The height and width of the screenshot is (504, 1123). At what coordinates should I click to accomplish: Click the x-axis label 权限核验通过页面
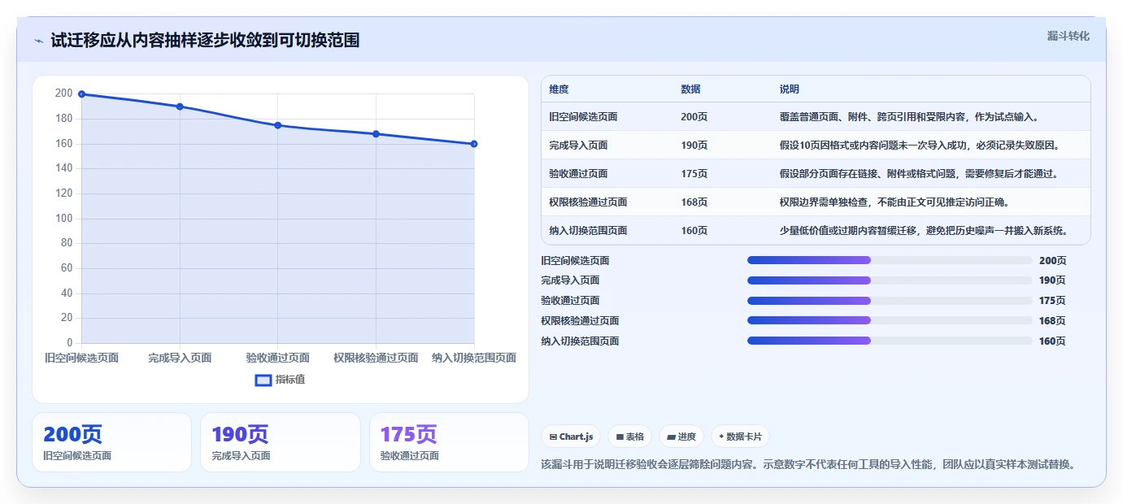[x=376, y=358]
